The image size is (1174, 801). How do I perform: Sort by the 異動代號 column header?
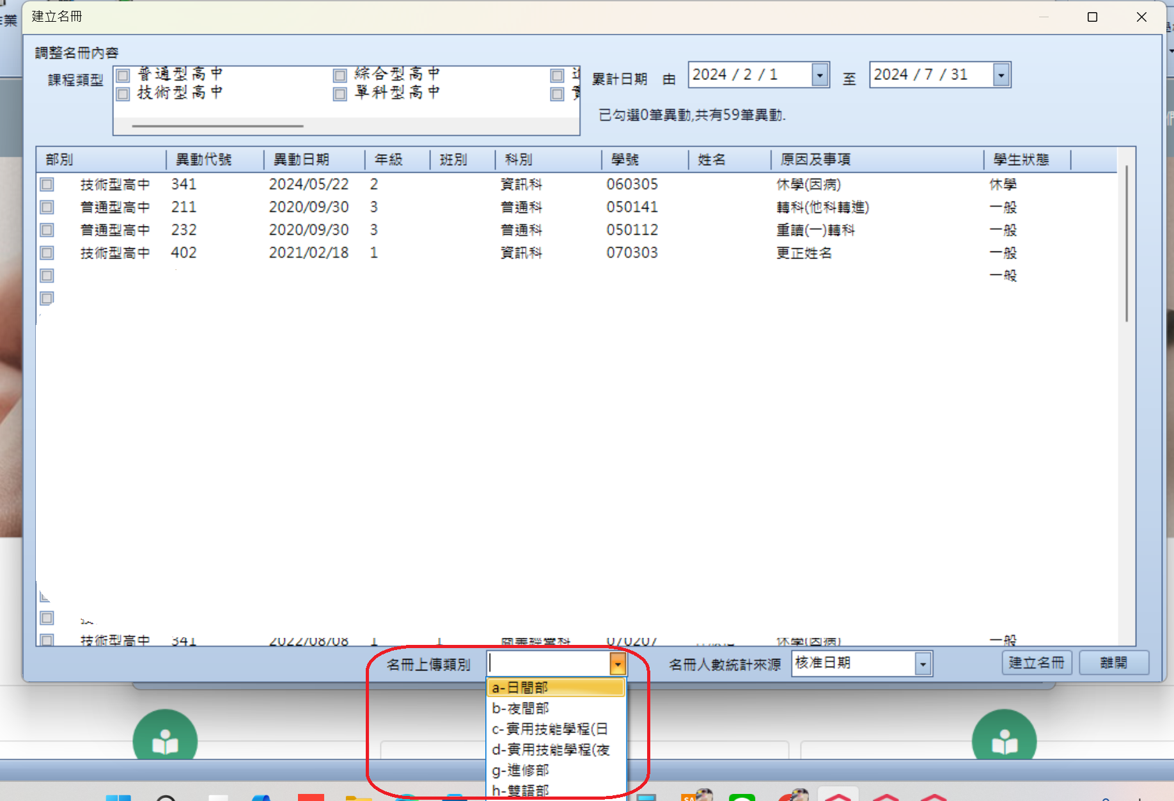click(x=215, y=159)
